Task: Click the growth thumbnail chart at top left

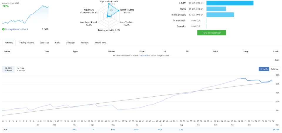Action: click(x=25, y=15)
